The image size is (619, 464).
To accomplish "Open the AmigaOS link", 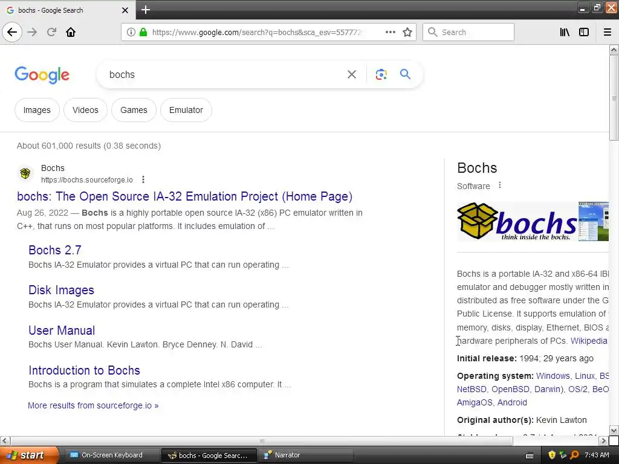I will coord(475,402).
